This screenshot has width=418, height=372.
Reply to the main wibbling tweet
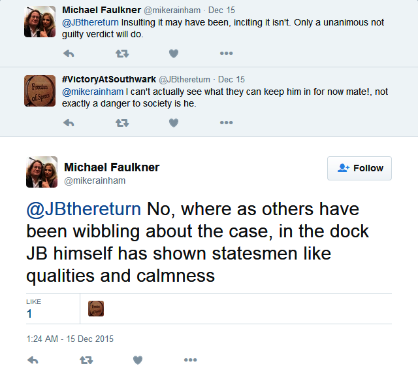(33, 360)
